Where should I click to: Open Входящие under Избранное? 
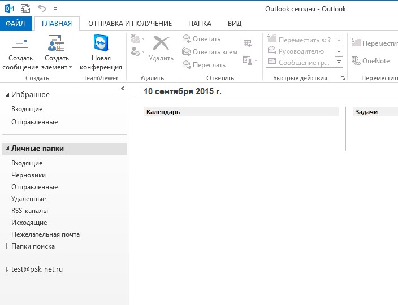[x=27, y=109]
